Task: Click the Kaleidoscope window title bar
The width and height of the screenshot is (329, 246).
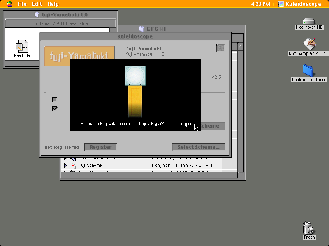Action: [135, 36]
